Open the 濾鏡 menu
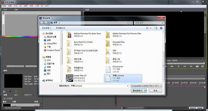 pos(25,6)
